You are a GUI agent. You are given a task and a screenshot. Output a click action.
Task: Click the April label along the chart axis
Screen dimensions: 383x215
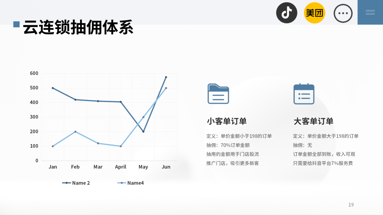[x=120, y=167]
